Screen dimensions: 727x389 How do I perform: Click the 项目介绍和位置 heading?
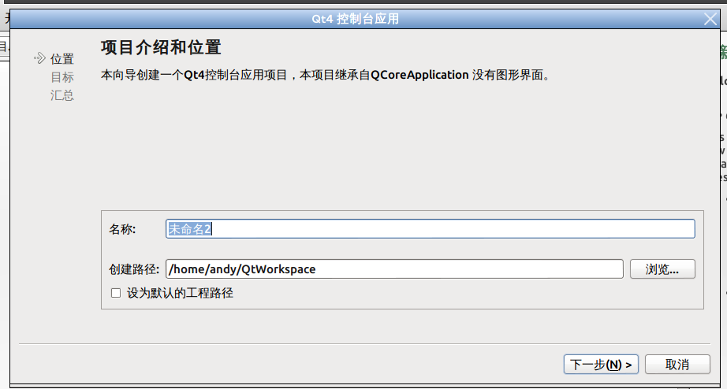pyautogui.click(x=161, y=47)
